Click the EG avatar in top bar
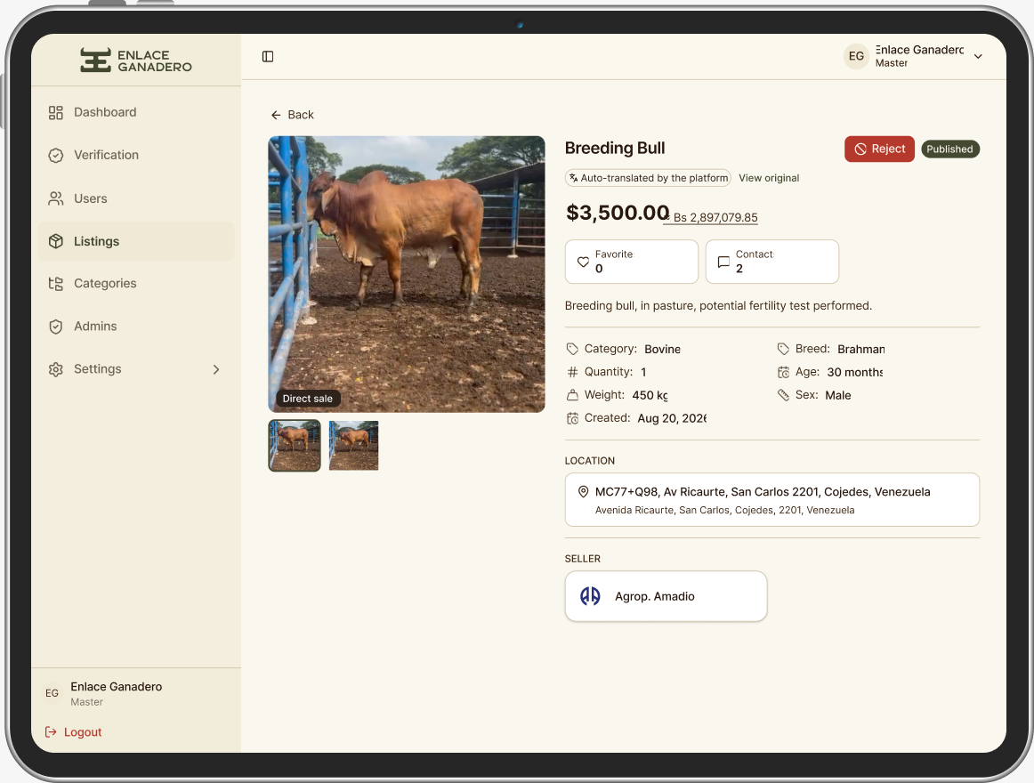 [856, 56]
